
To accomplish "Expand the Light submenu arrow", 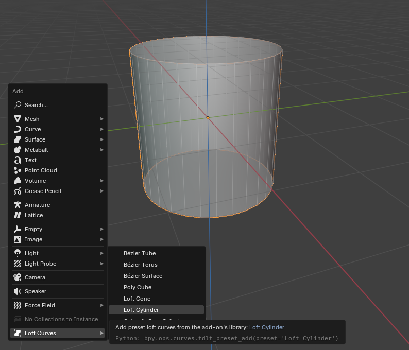I will click(x=101, y=253).
